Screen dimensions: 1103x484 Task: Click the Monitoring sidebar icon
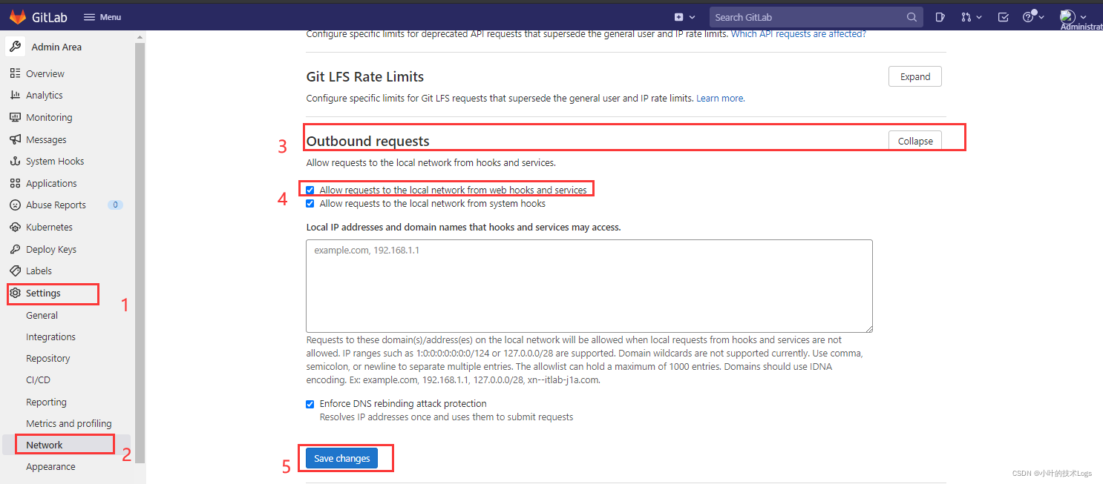[15, 117]
